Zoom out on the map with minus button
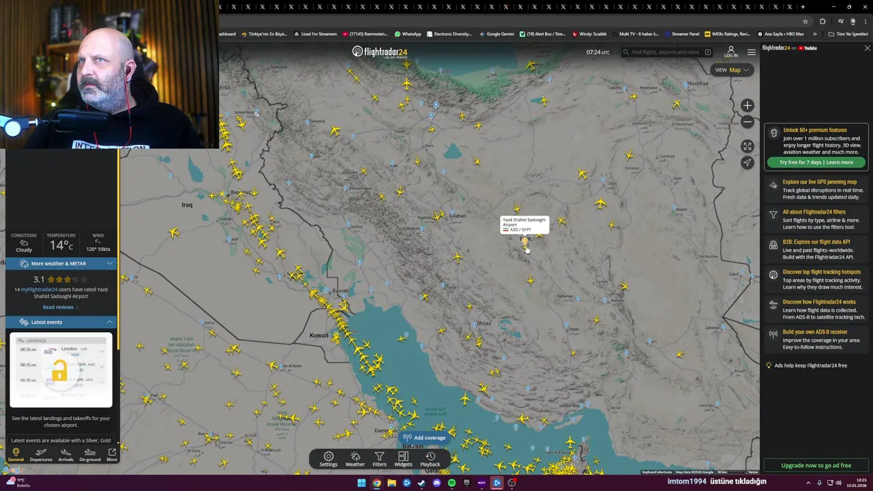The height and width of the screenshot is (491, 873). 748,121
